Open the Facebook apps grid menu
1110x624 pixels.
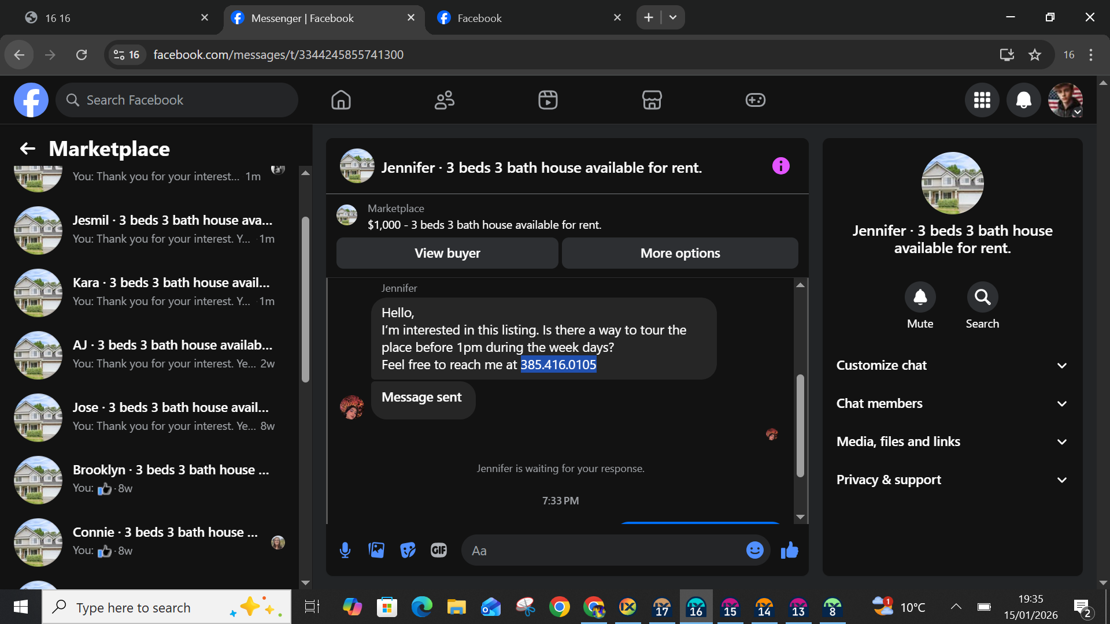[x=982, y=100]
